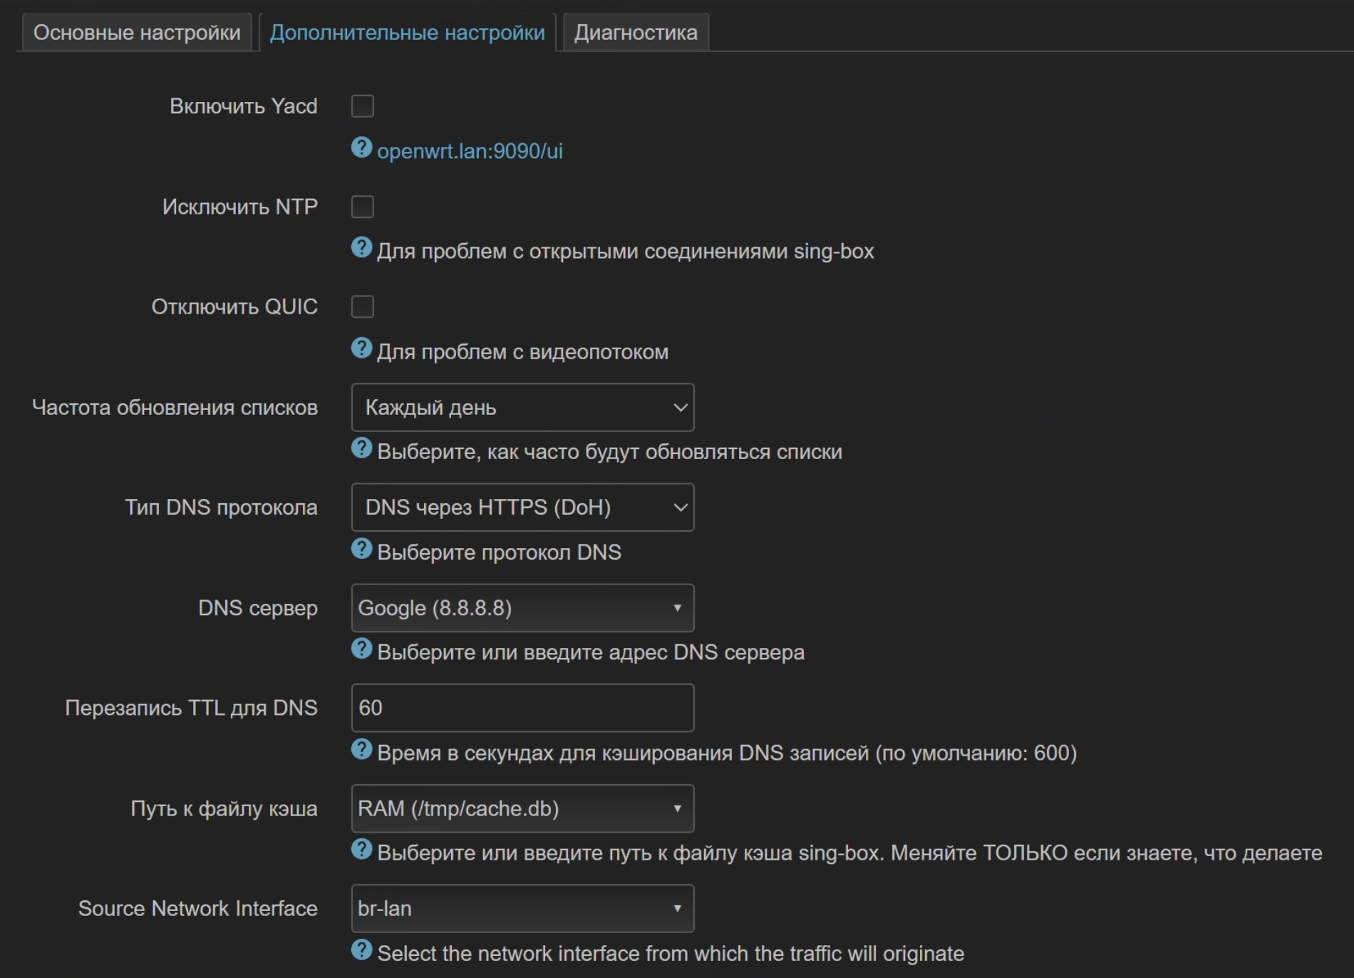
Task: Select the Дополнительные настройки tab
Action: 407,33
